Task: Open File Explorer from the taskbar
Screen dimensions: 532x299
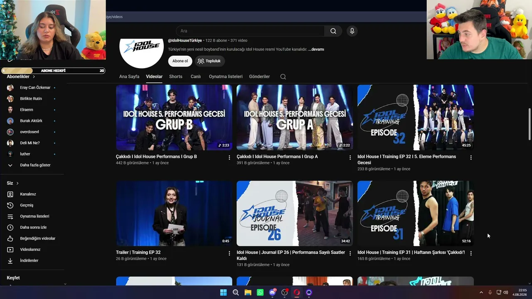Action: pos(248,292)
